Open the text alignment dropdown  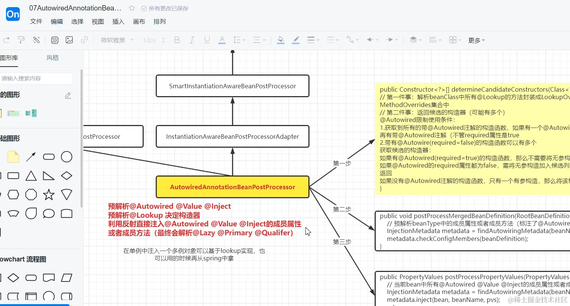pos(259,40)
